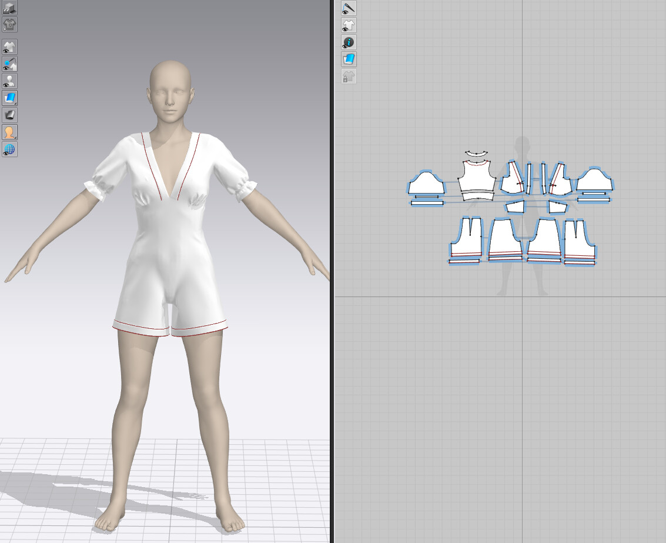
Task: Open the blue textured surface display dropdown
Action: click(9, 98)
